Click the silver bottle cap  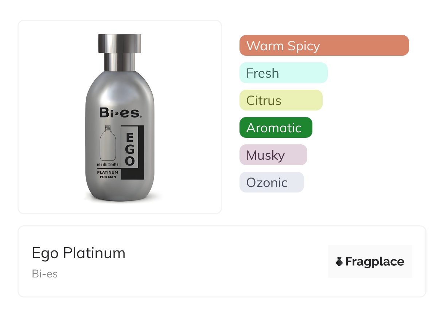click(x=120, y=44)
